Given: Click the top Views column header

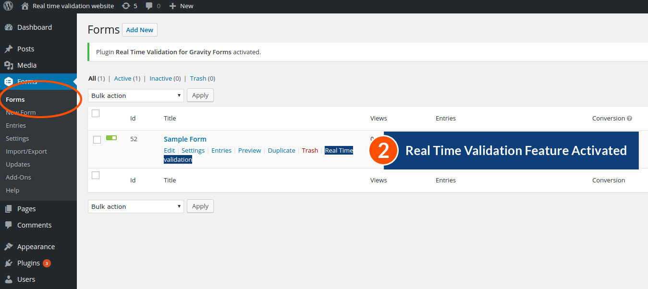Looking at the screenshot, I should [379, 118].
